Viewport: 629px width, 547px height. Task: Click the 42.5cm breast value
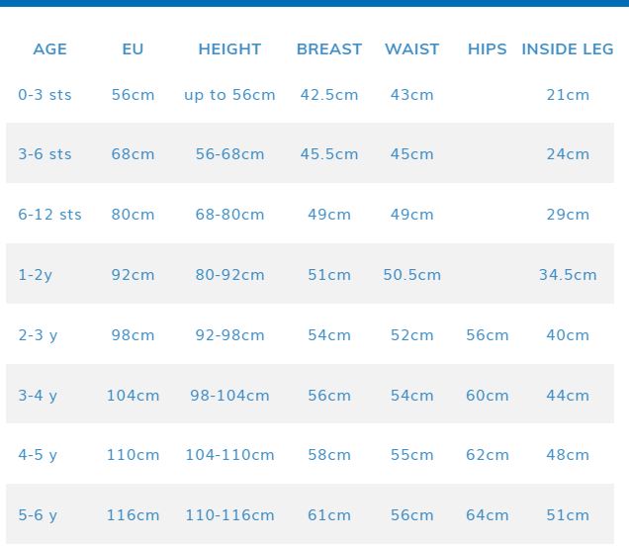329,95
